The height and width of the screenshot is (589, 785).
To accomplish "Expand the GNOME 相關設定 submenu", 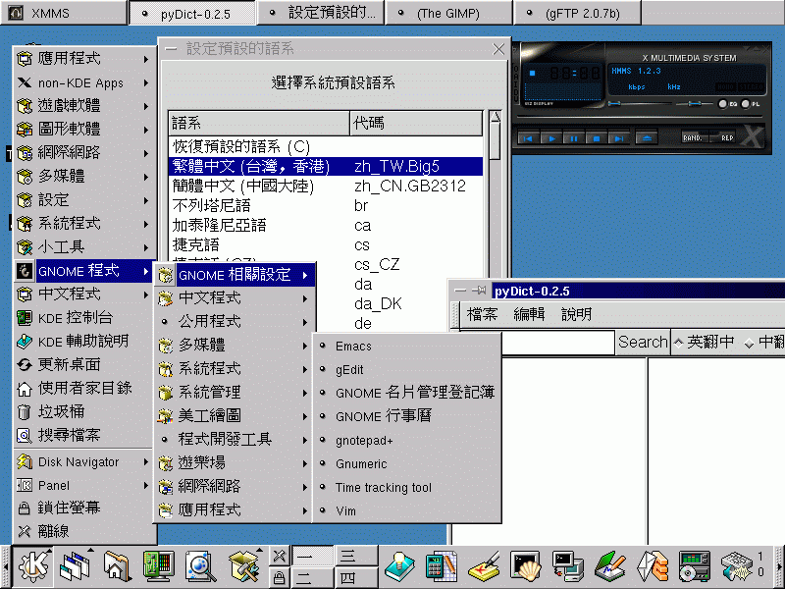I will coord(235,275).
